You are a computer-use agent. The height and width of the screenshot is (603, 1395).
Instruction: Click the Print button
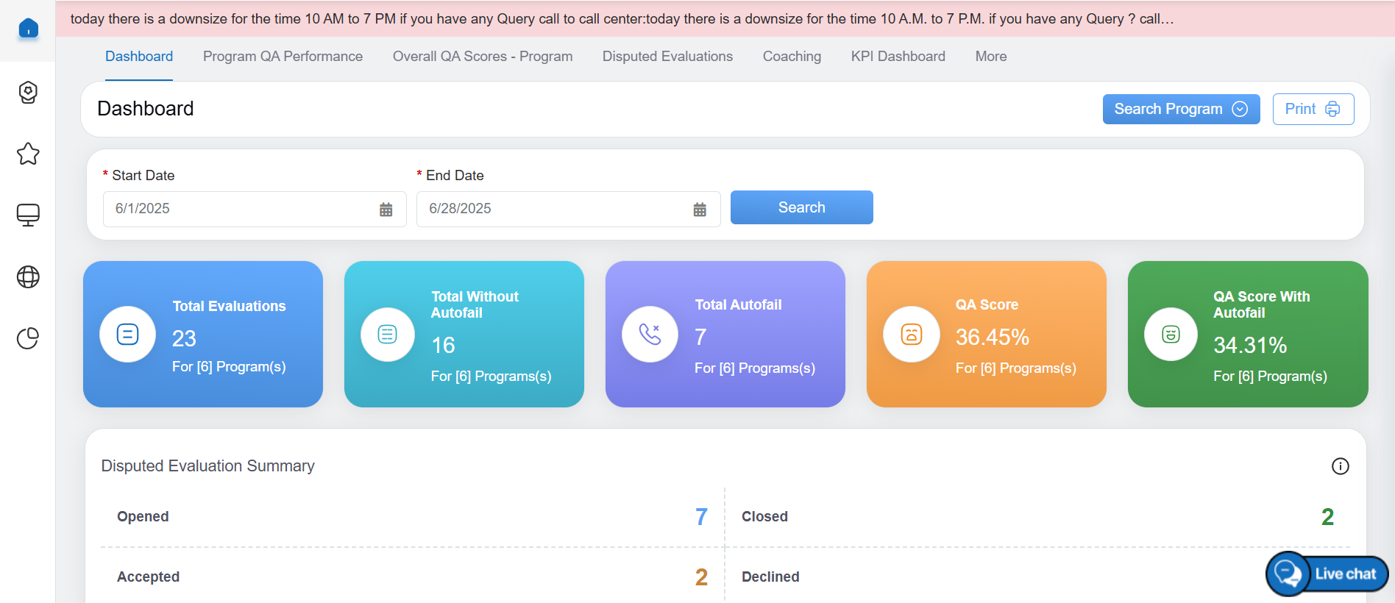(x=1313, y=109)
